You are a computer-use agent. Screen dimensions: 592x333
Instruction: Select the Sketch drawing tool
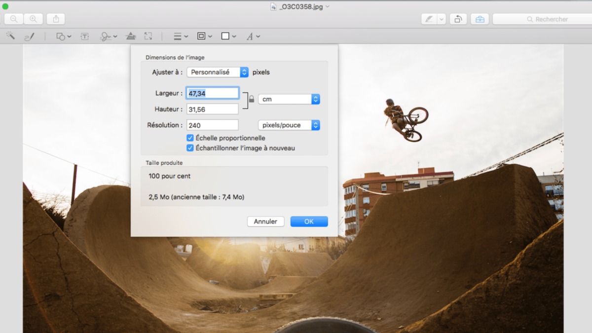tap(30, 36)
